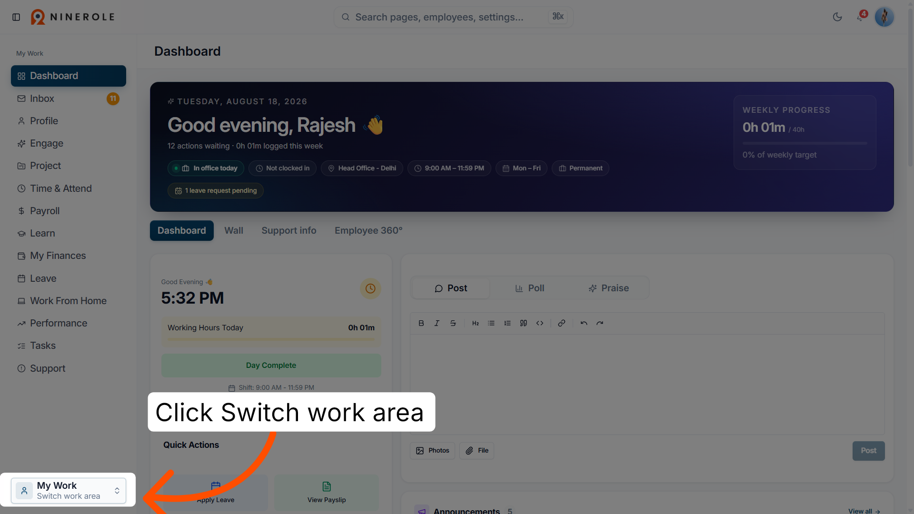Click the clock icon on time card

click(x=370, y=288)
